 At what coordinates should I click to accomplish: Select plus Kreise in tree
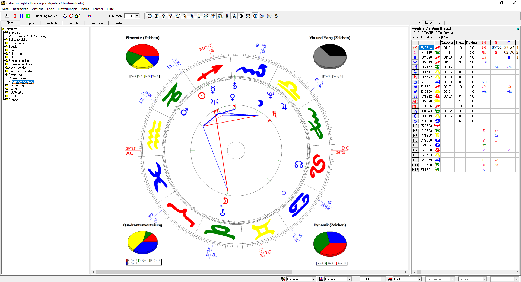(x=19, y=78)
